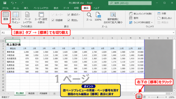Click 分割 split window
176x99 pixels.
[162, 13]
